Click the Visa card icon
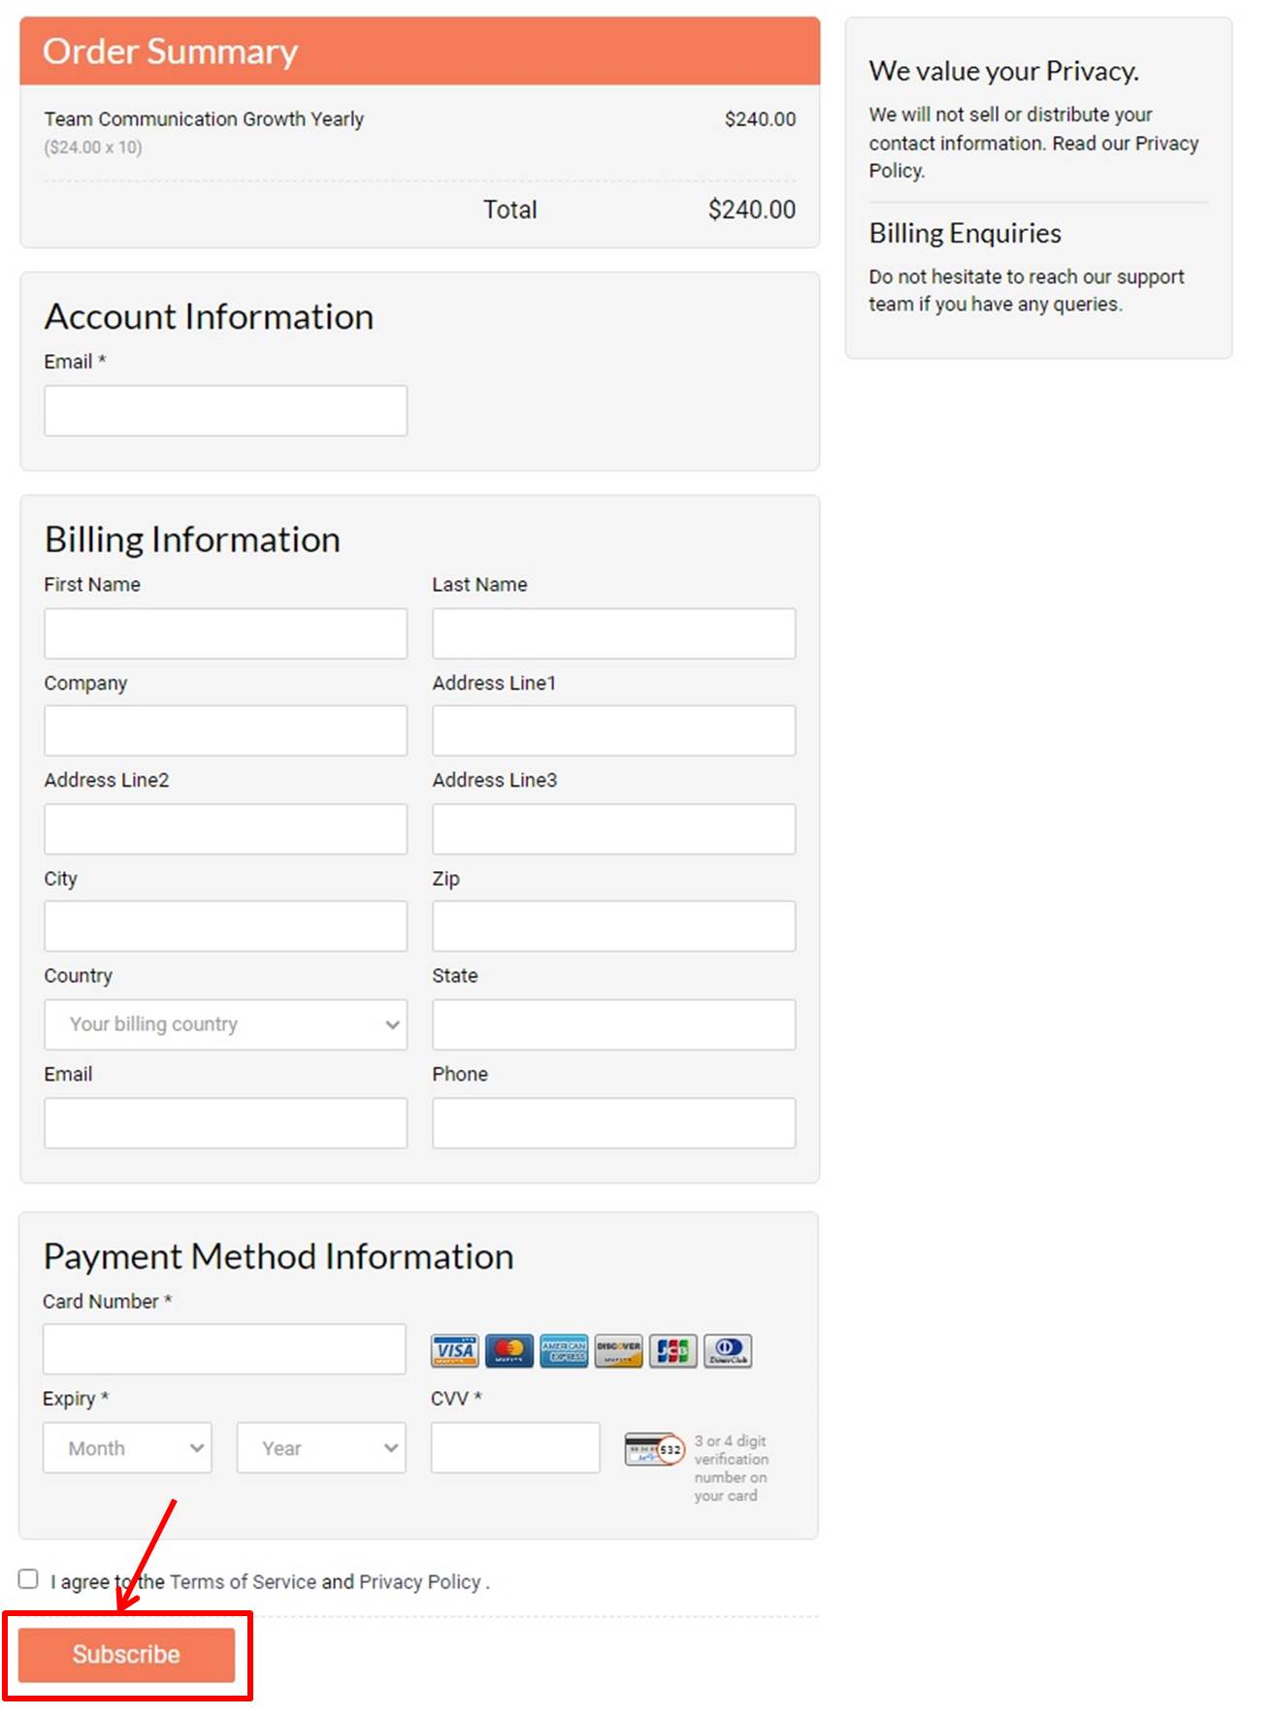 point(454,1350)
